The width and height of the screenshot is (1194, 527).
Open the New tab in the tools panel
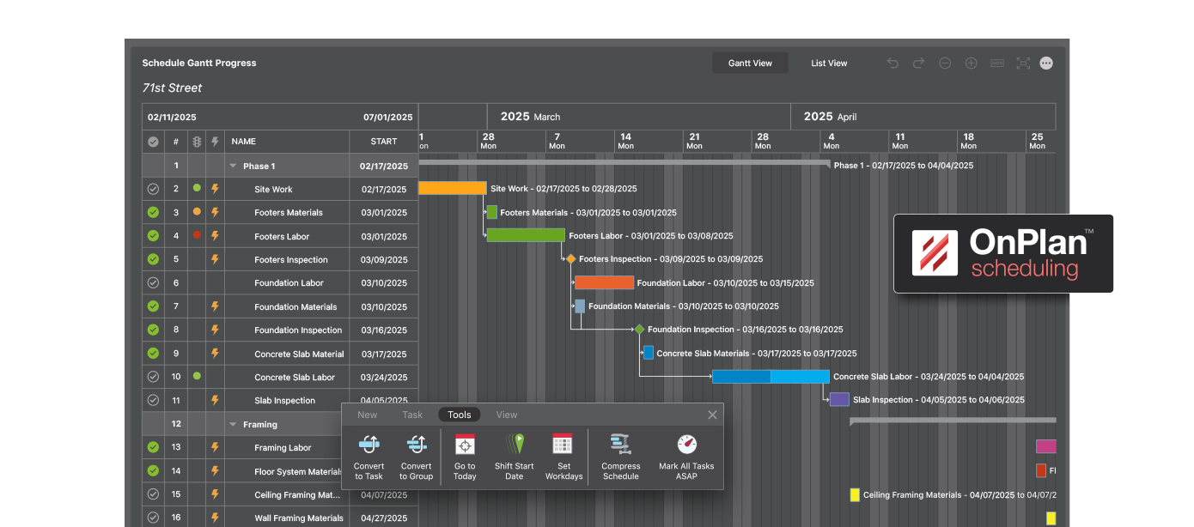click(x=368, y=415)
